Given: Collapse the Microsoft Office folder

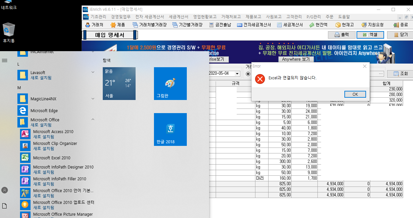Looking at the screenshot, I should pos(93,120).
